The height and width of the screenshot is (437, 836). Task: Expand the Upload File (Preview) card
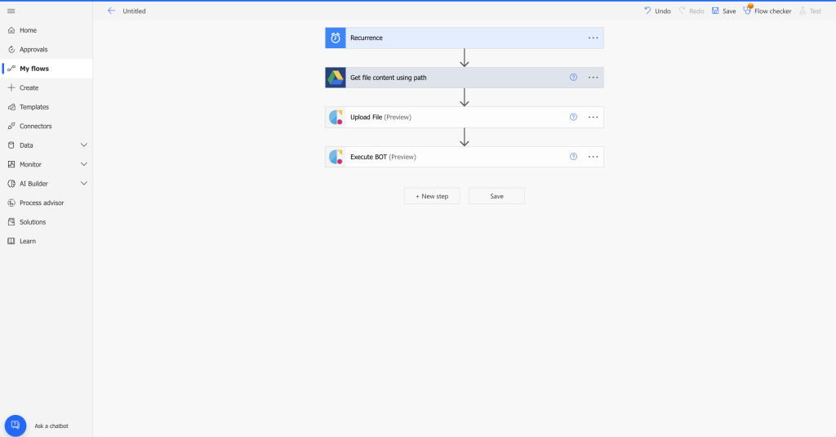point(465,117)
